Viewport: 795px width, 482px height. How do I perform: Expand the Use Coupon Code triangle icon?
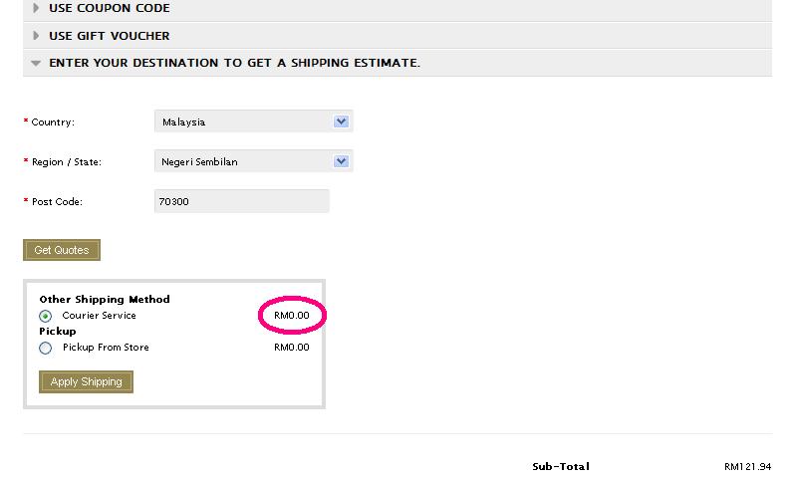pyautogui.click(x=37, y=8)
